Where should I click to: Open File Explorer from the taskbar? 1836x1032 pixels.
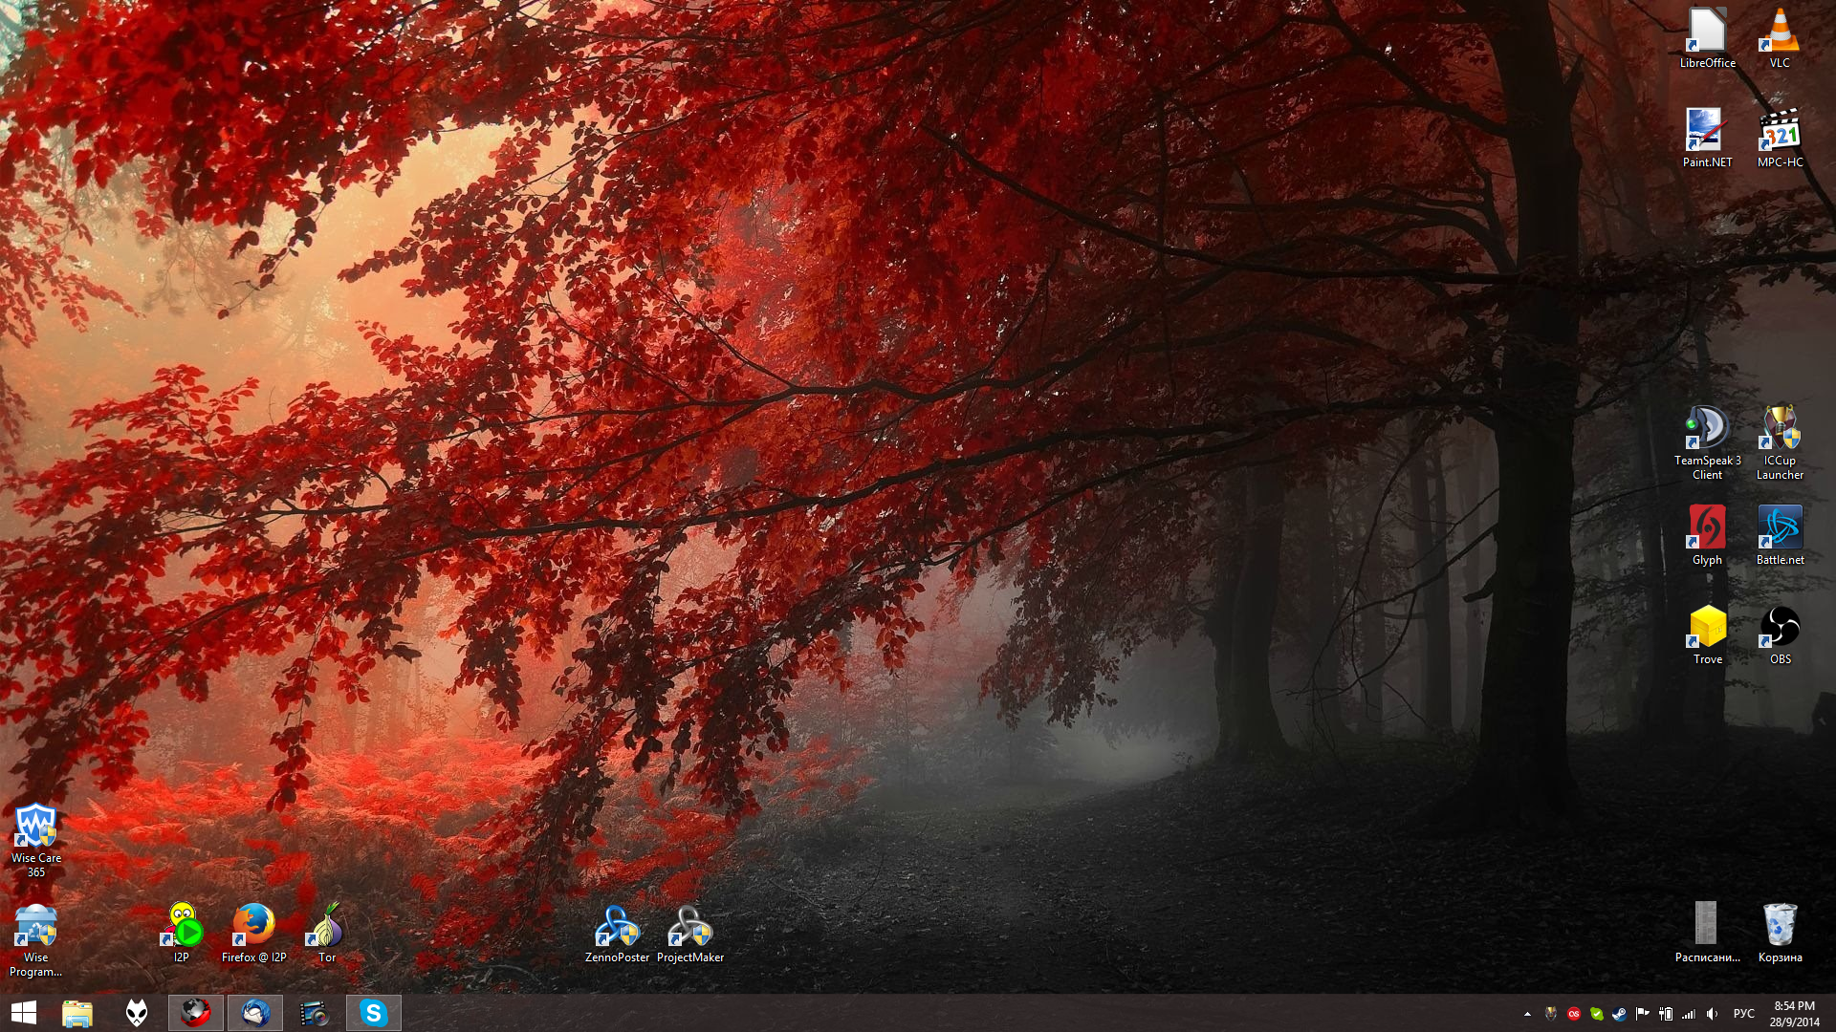point(77,1013)
